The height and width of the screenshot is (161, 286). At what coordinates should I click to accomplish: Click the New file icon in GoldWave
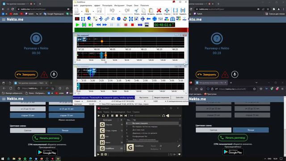pos(76,10)
